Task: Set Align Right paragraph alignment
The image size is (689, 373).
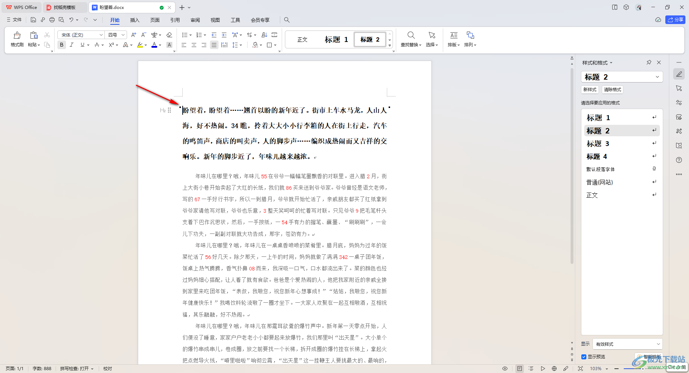Action: click(204, 45)
